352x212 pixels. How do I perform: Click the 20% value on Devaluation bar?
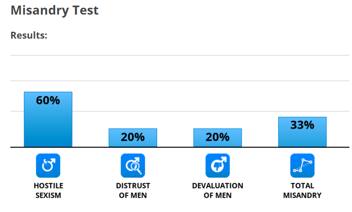click(x=218, y=137)
